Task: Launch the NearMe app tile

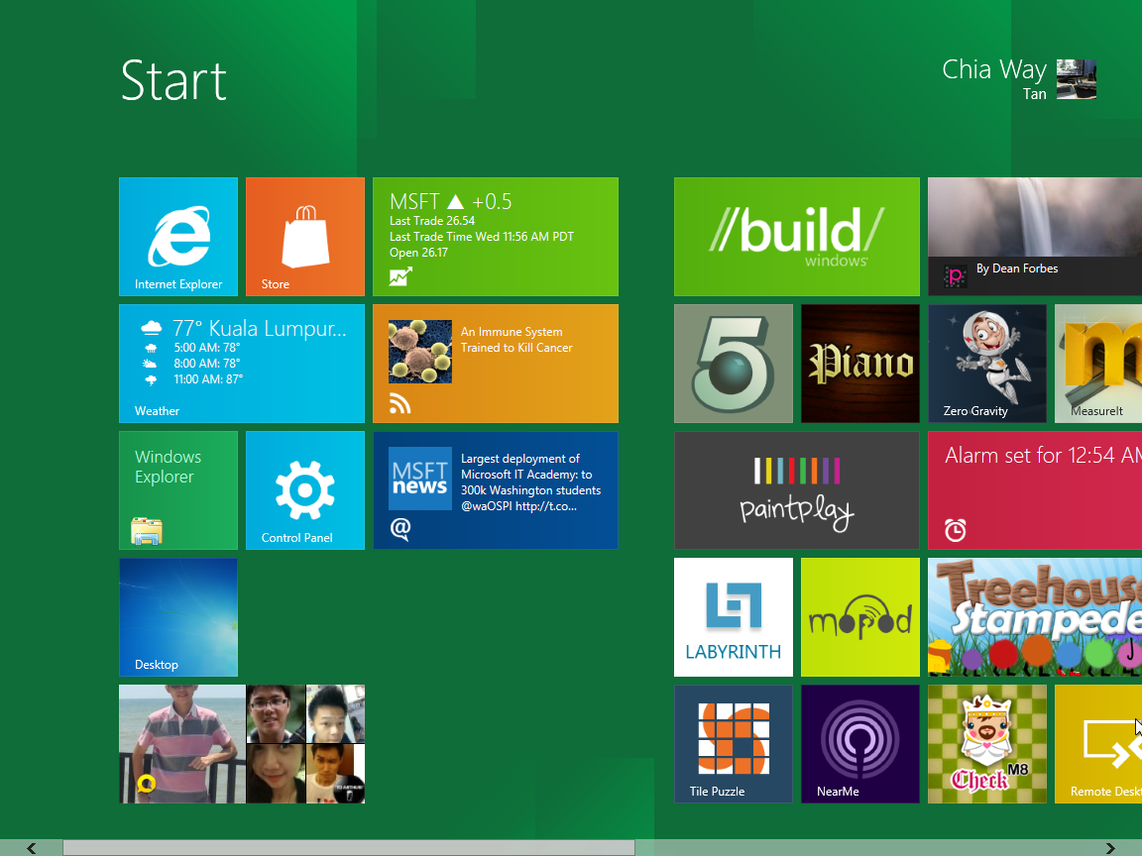Action: point(860,744)
